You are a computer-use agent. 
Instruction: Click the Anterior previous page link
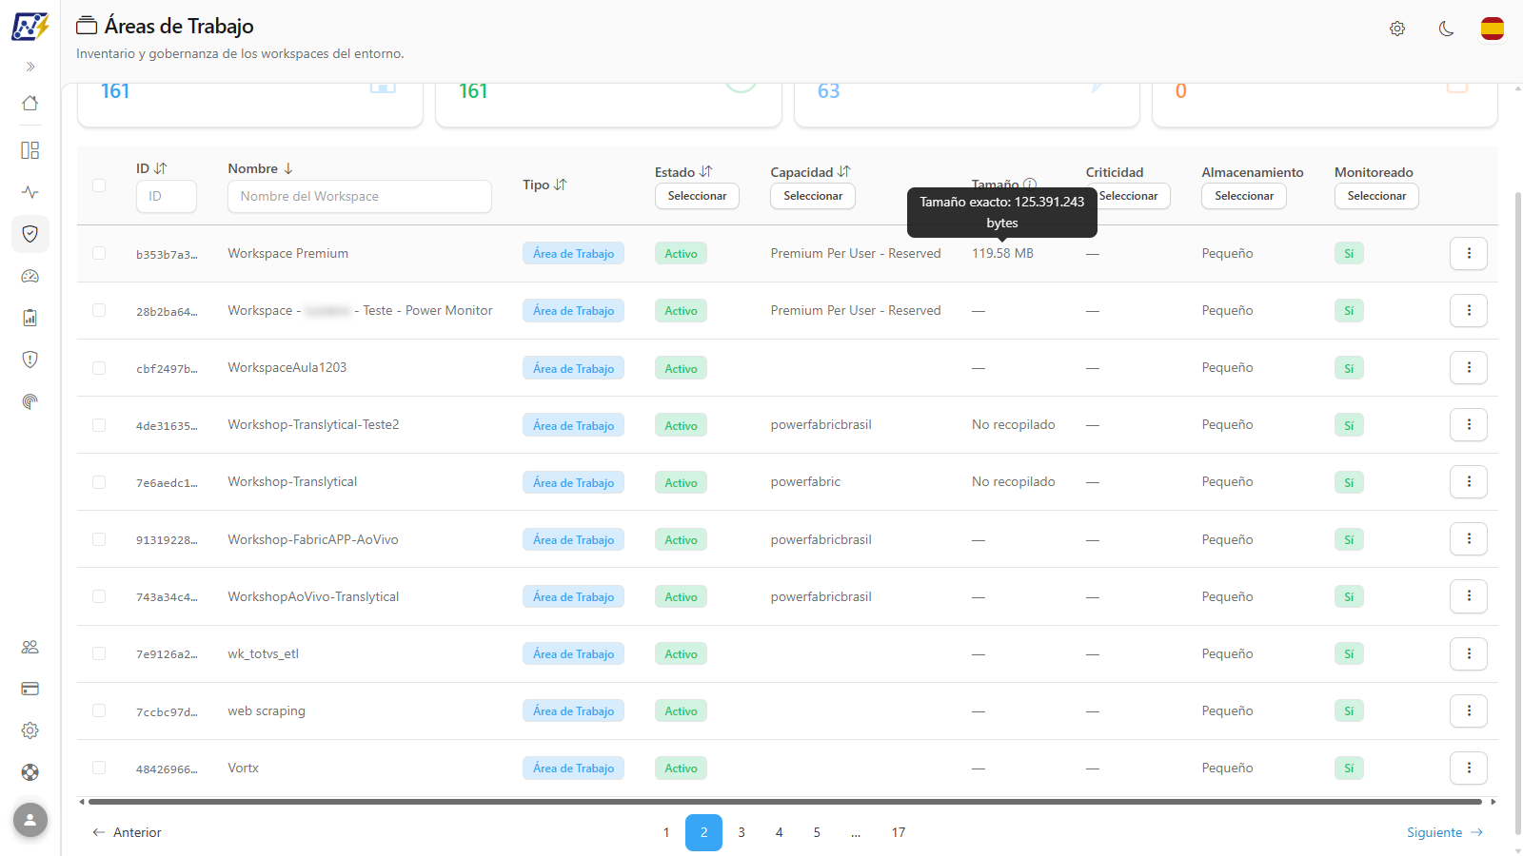[127, 832]
